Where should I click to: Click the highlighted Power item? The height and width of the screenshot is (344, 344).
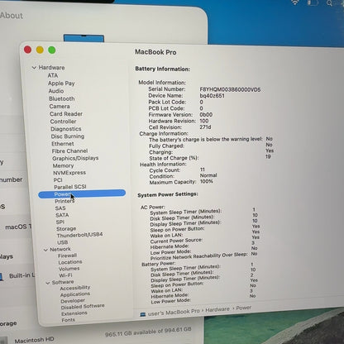tap(82, 194)
